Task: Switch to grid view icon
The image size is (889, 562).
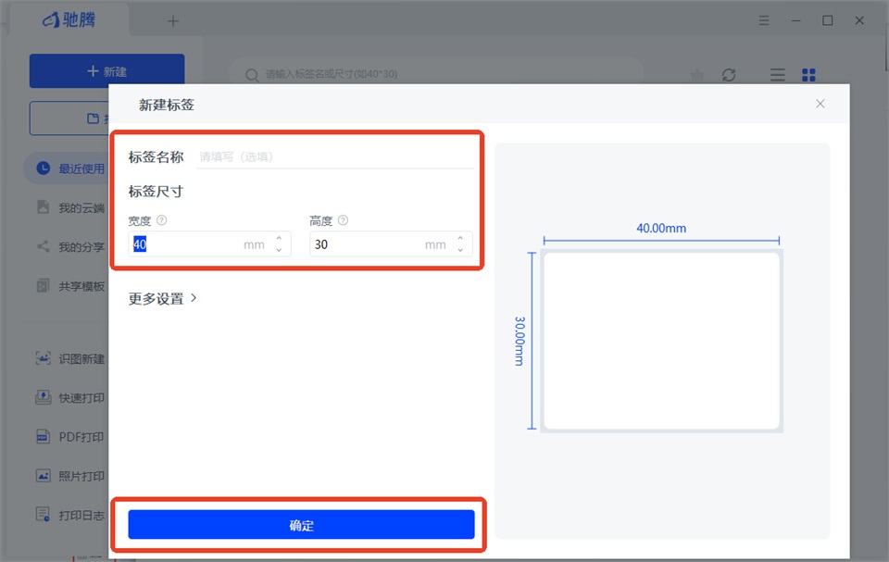Action: (x=808, y=74)
